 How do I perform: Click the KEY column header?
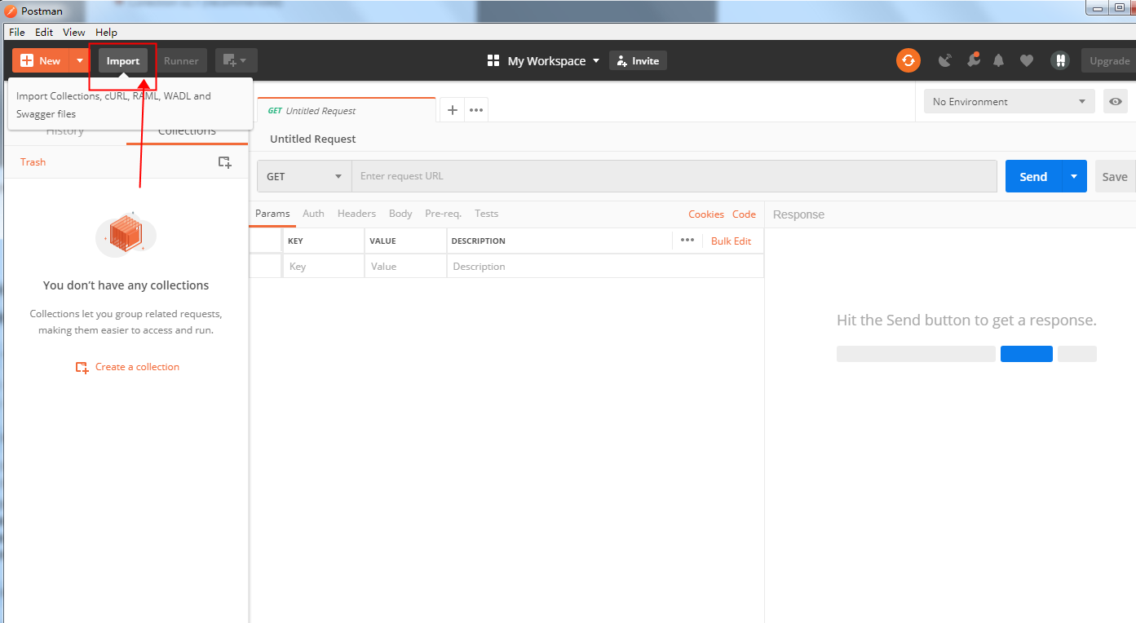(x=295, y=241)
